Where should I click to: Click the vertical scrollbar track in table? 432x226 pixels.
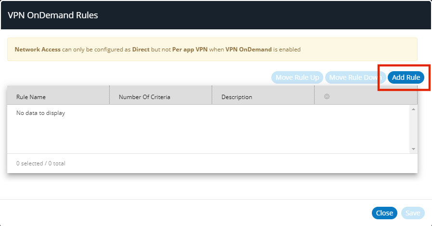click(x=413, y=129)
